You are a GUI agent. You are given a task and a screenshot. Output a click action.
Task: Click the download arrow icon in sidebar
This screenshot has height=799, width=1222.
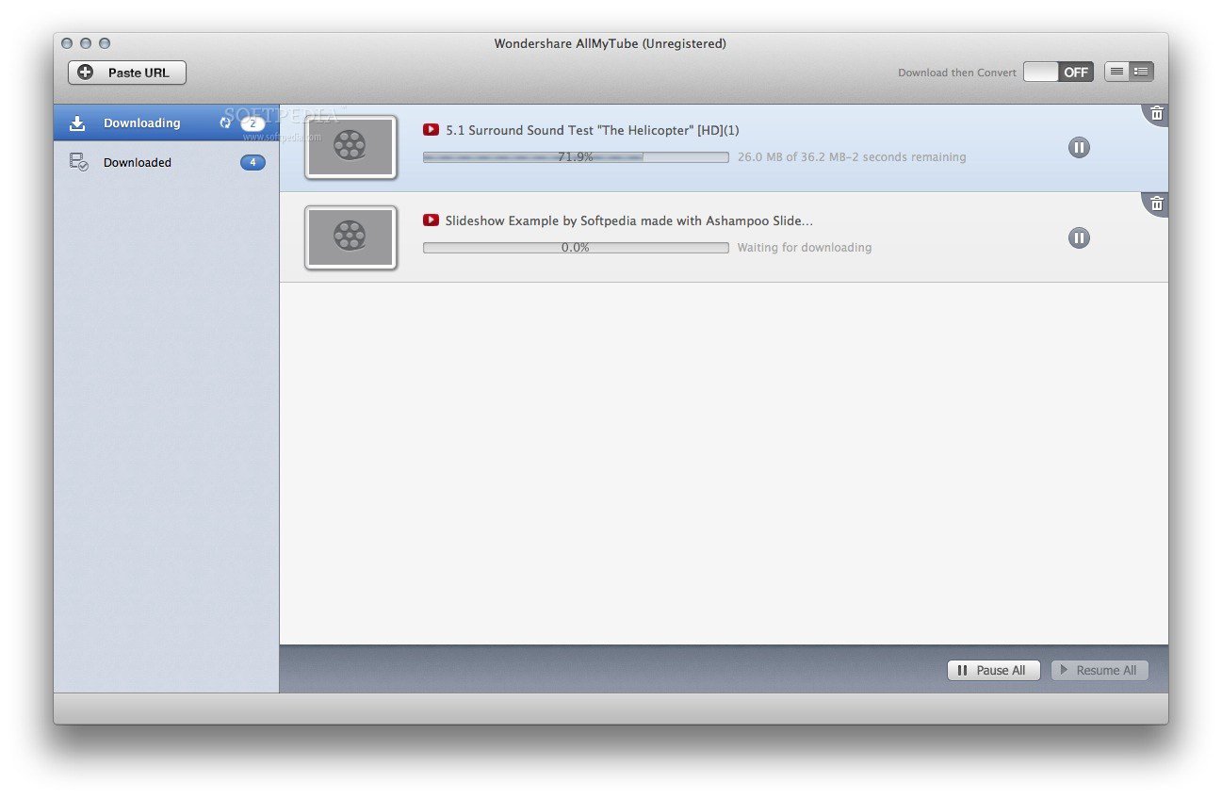pos(77,123)
